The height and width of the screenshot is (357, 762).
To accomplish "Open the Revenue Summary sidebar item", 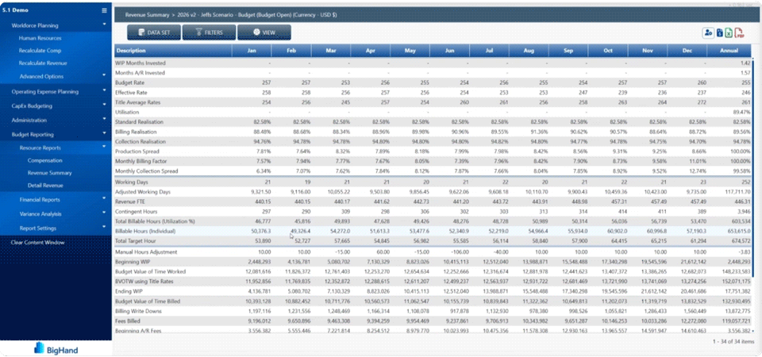I will pos(49,173).
